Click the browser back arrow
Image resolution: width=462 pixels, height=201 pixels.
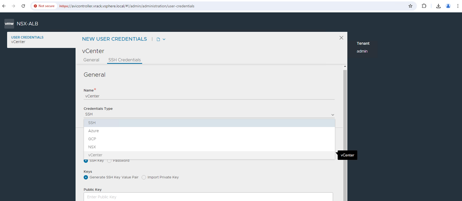point(4,6)
